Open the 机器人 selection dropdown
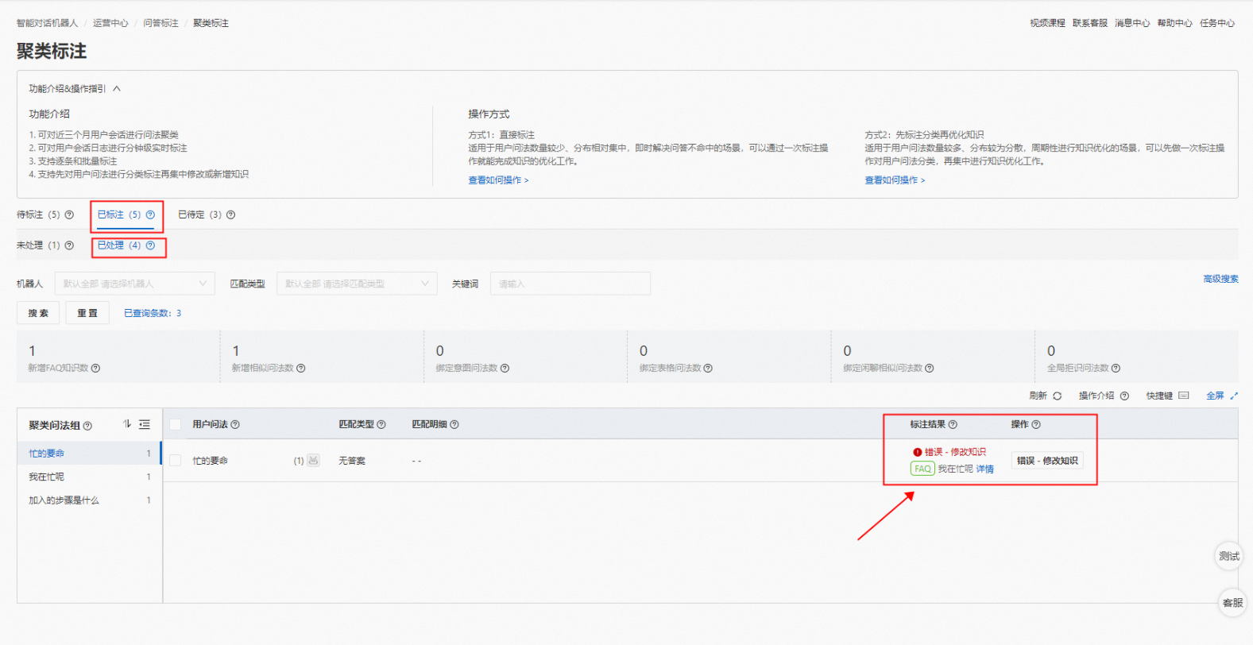Viewport: 1253px width, 645px height. click(135, 284)
